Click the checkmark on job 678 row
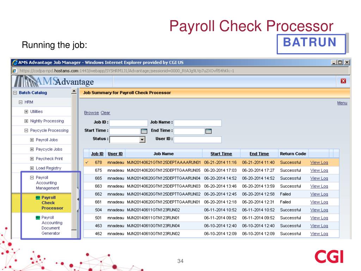This screenshot has height=271, width=361. [87, 162]
